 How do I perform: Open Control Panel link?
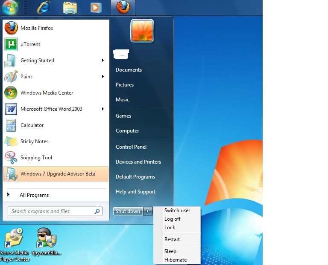[131, 147]
